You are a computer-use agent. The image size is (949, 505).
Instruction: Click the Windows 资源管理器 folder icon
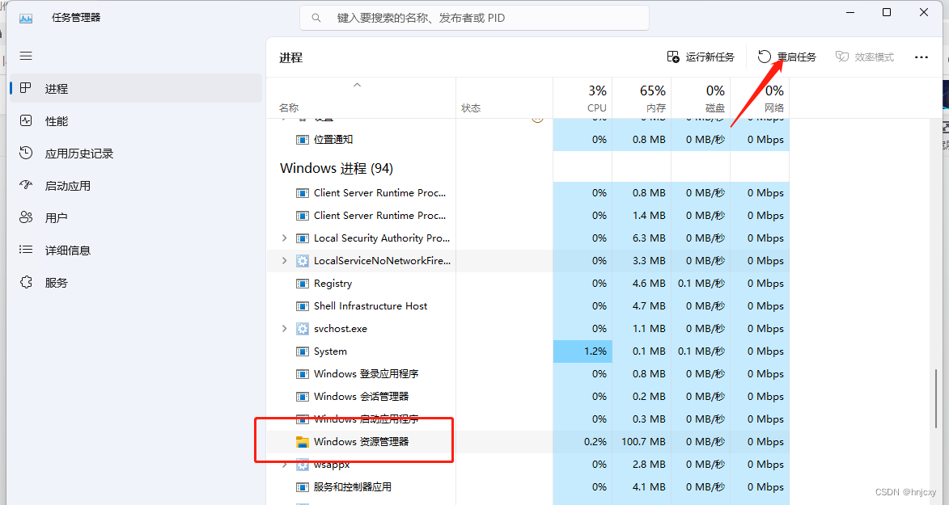302,442
